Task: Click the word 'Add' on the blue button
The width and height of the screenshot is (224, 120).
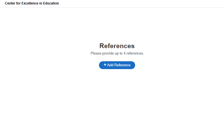Action: [110, 65]
